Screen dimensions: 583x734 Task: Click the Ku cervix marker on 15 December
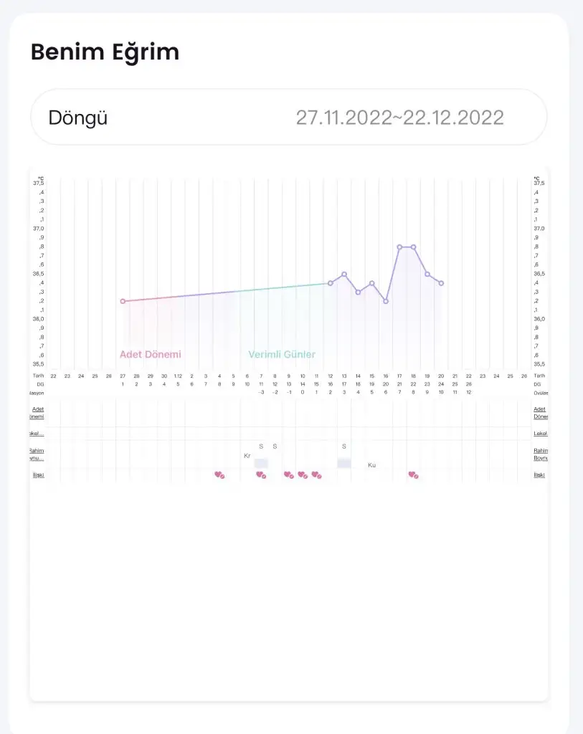371,465
